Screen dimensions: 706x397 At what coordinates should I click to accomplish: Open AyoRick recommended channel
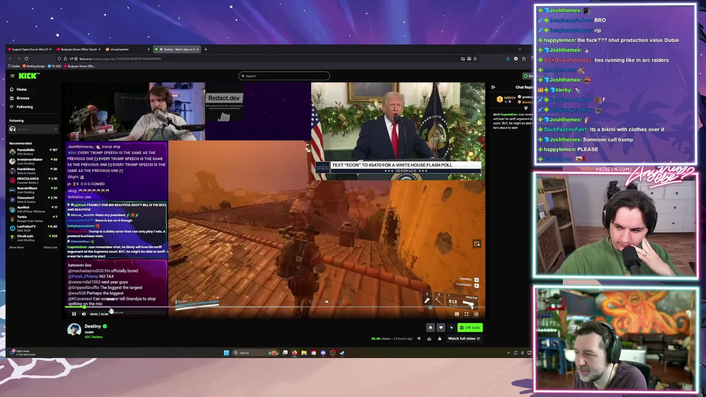tap(33, 208)
